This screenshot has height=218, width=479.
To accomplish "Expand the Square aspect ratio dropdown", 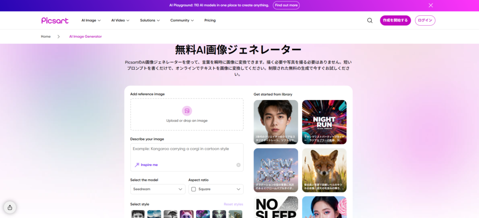I will click(x=216, y=189).
